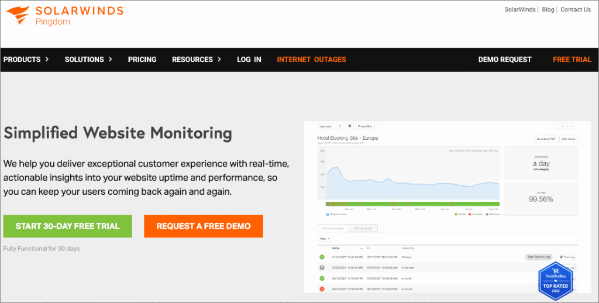
Task: Expand the Solutions menu
Action: [x=88, y=59]
